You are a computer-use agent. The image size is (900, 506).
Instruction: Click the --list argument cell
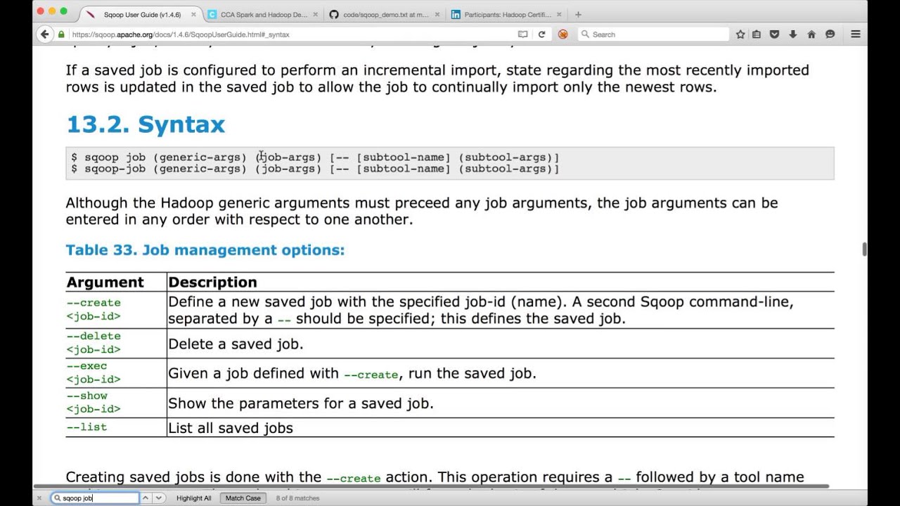point(116,427)
